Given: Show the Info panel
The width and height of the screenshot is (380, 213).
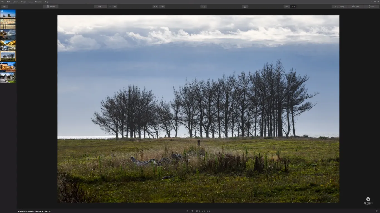Looking at the screenshot, I should coord(371,6).
